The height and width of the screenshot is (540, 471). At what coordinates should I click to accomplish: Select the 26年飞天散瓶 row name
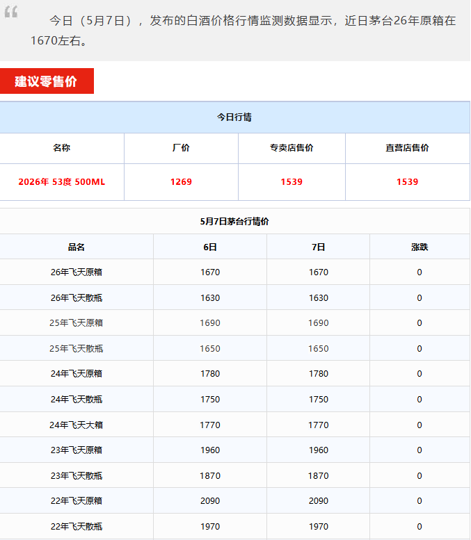tap(77, 297)
